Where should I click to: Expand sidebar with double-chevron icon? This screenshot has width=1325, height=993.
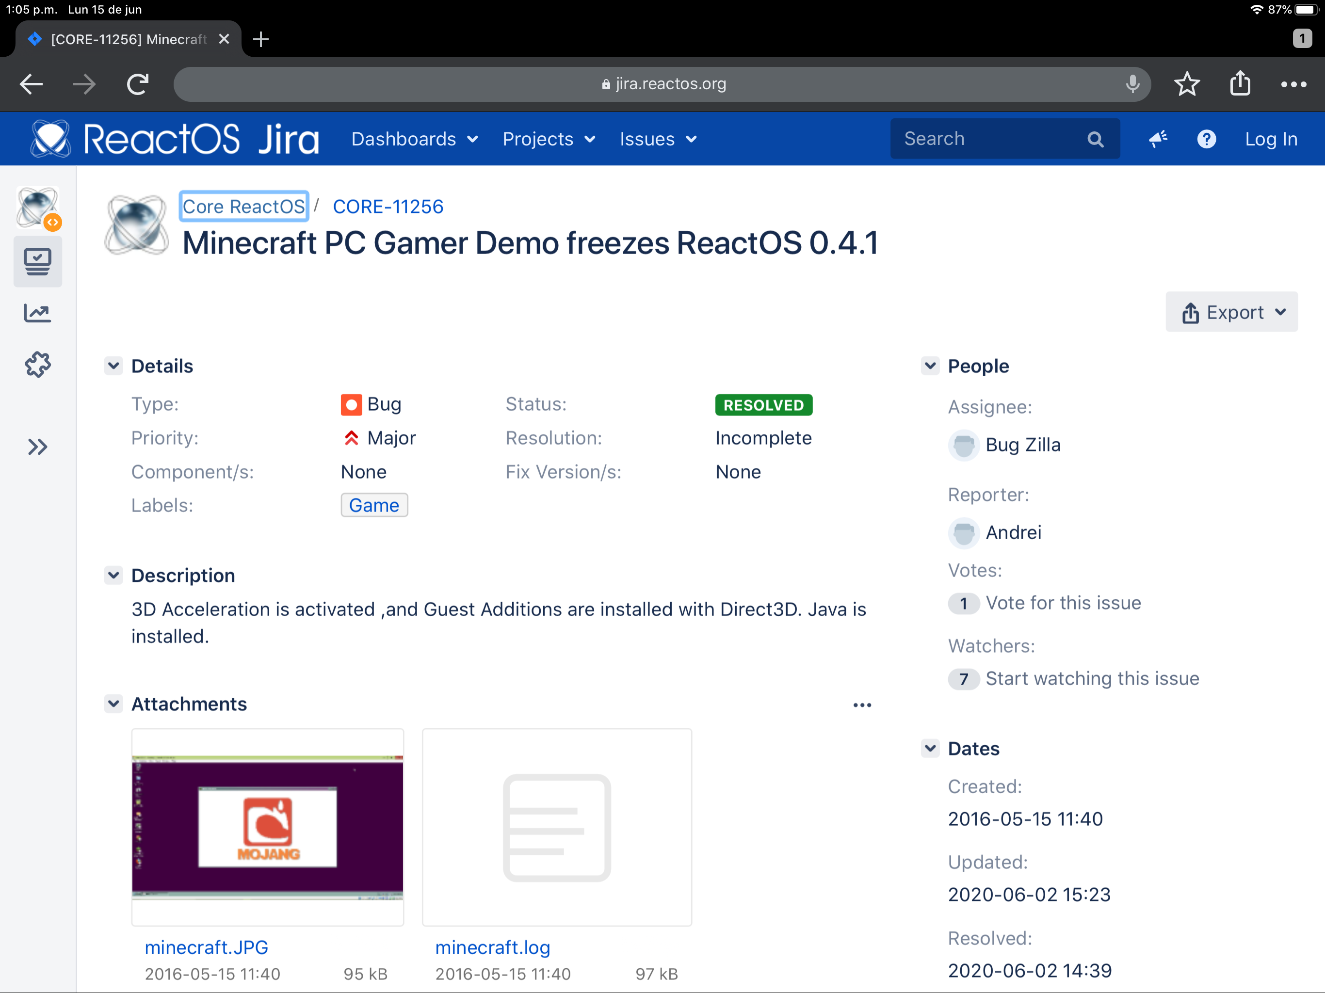click(x=37, y=447)
